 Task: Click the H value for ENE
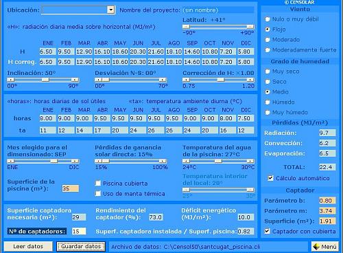click(x=47, y=52)
